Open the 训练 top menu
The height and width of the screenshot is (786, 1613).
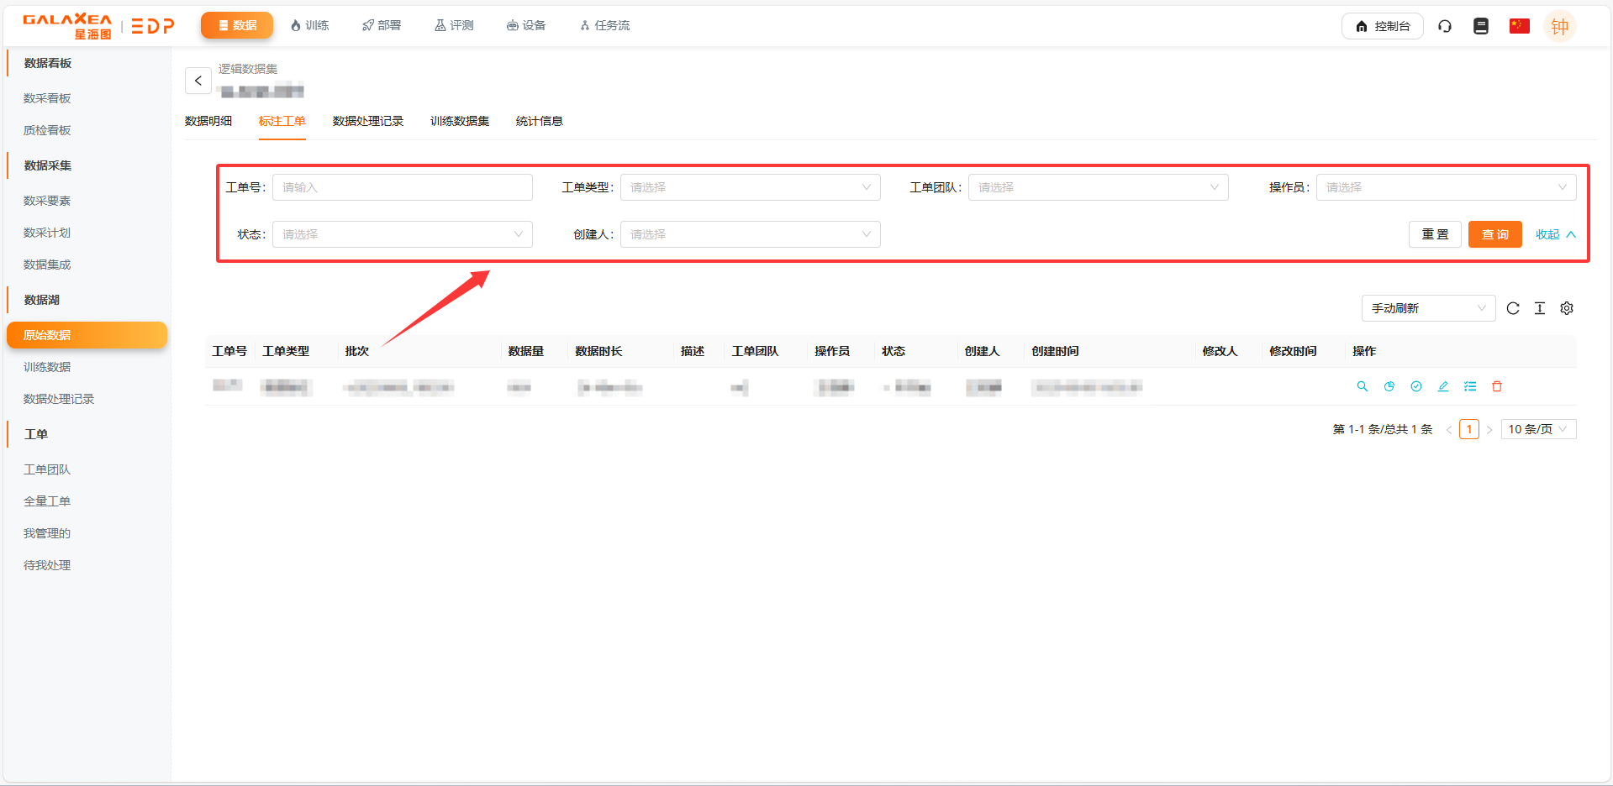pos(309,25)
